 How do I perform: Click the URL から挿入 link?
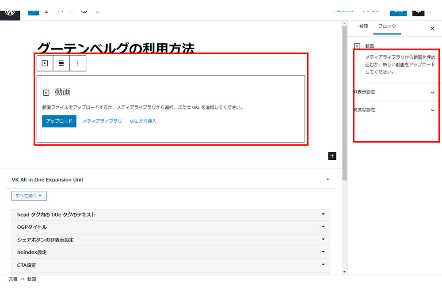tap(143, 121)
